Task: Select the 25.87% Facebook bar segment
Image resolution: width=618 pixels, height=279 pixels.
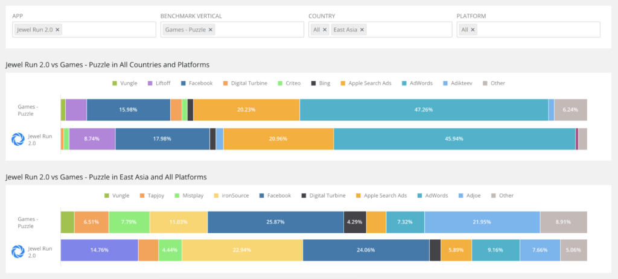Action: click(275, 222)
